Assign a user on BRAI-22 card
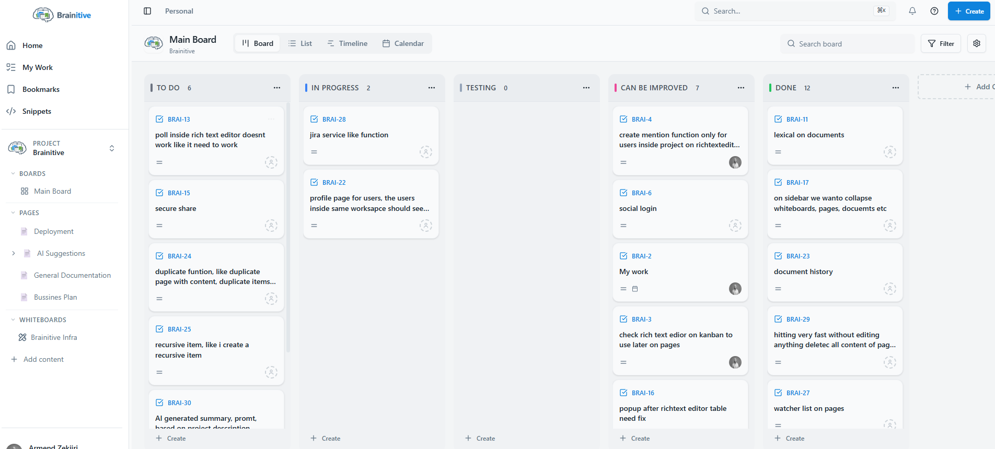 click(x=426, y=226)
